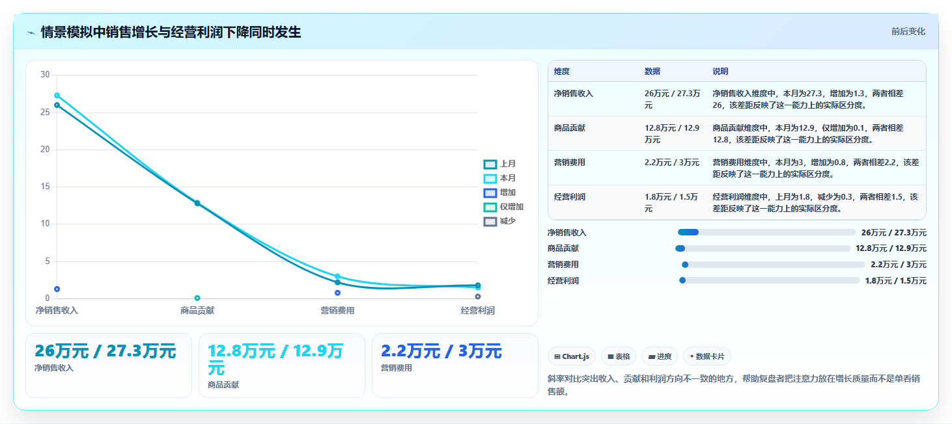Click the 进度 tag
952x424 pixels.
[x=660, y=356]
